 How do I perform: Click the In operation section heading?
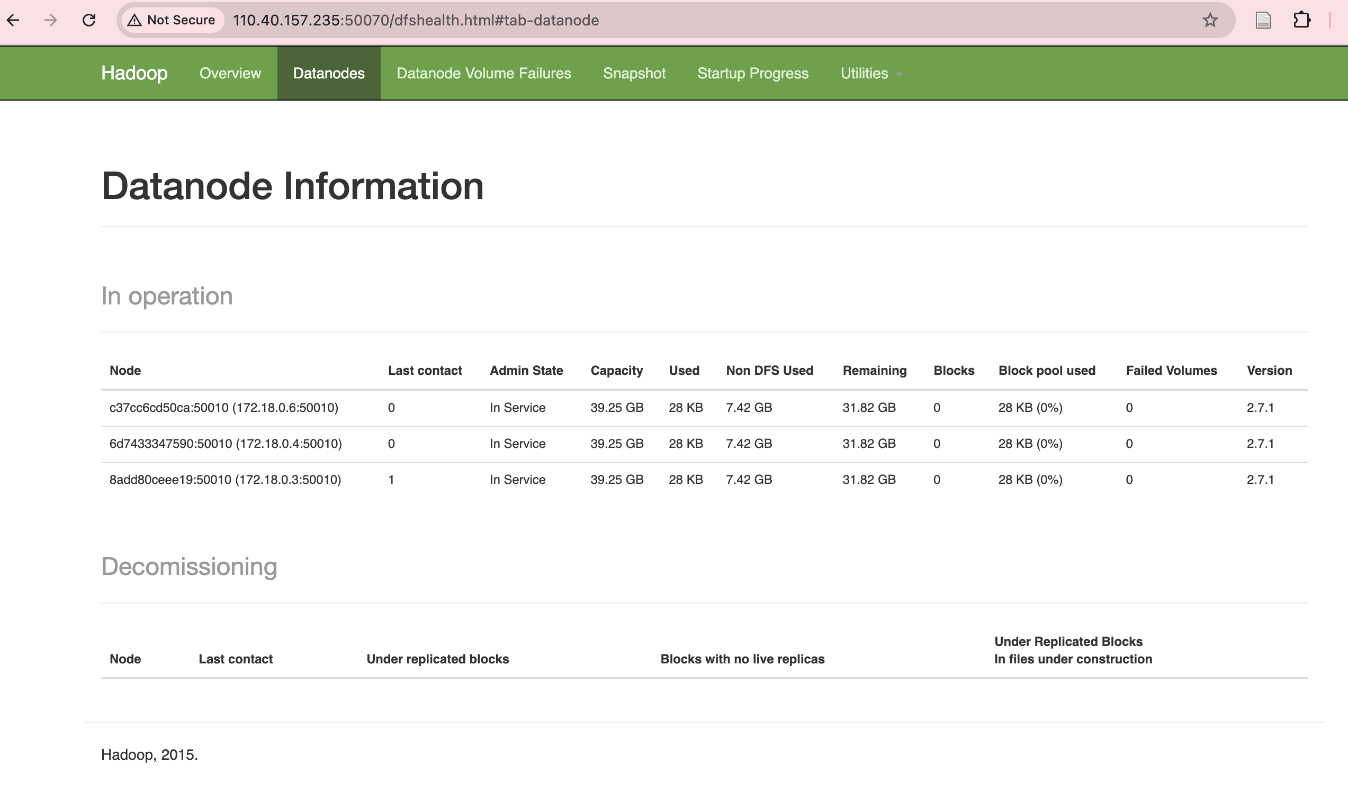[167, 296]
